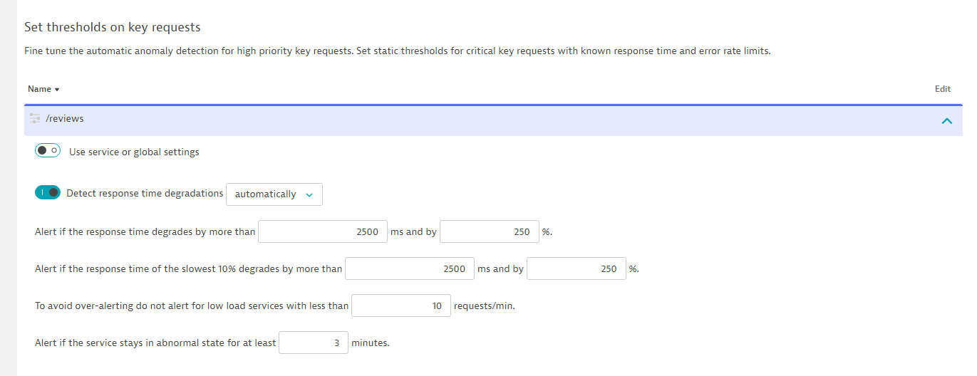
Task: Enable Use service or global settings switch
Action: 48,151
